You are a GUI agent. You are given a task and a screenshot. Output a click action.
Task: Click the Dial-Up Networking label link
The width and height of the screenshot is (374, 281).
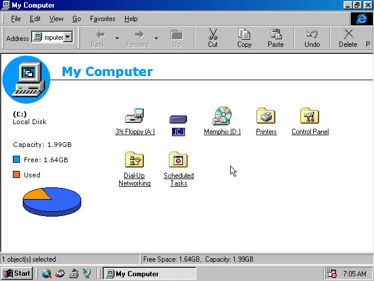point(134,179)
